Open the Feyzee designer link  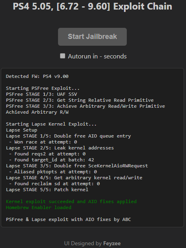pos(112,243)
